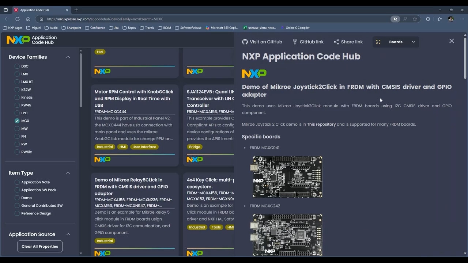Check the Reference Design item type

(x=17, y=213)
